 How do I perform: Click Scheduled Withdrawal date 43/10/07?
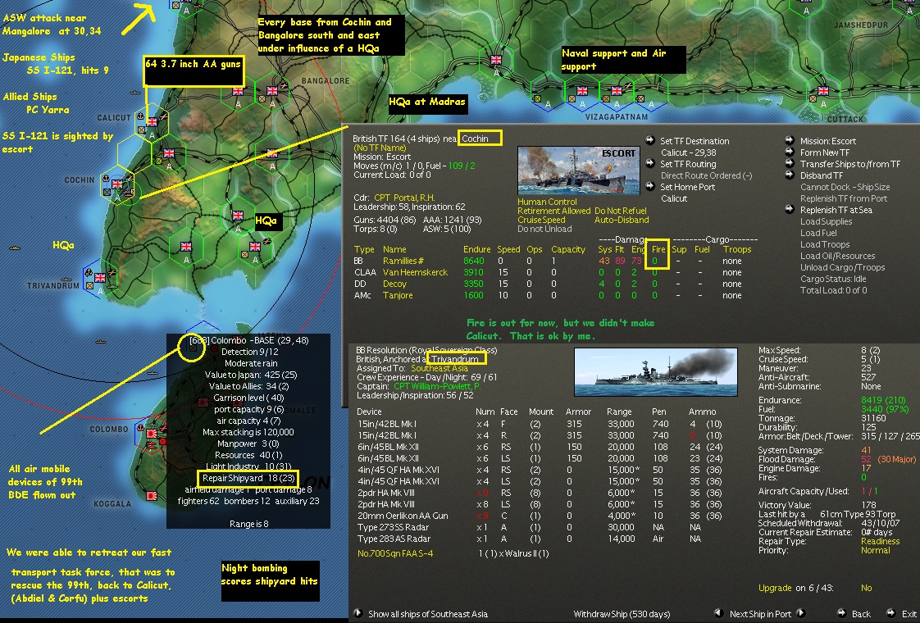[880, 523]
